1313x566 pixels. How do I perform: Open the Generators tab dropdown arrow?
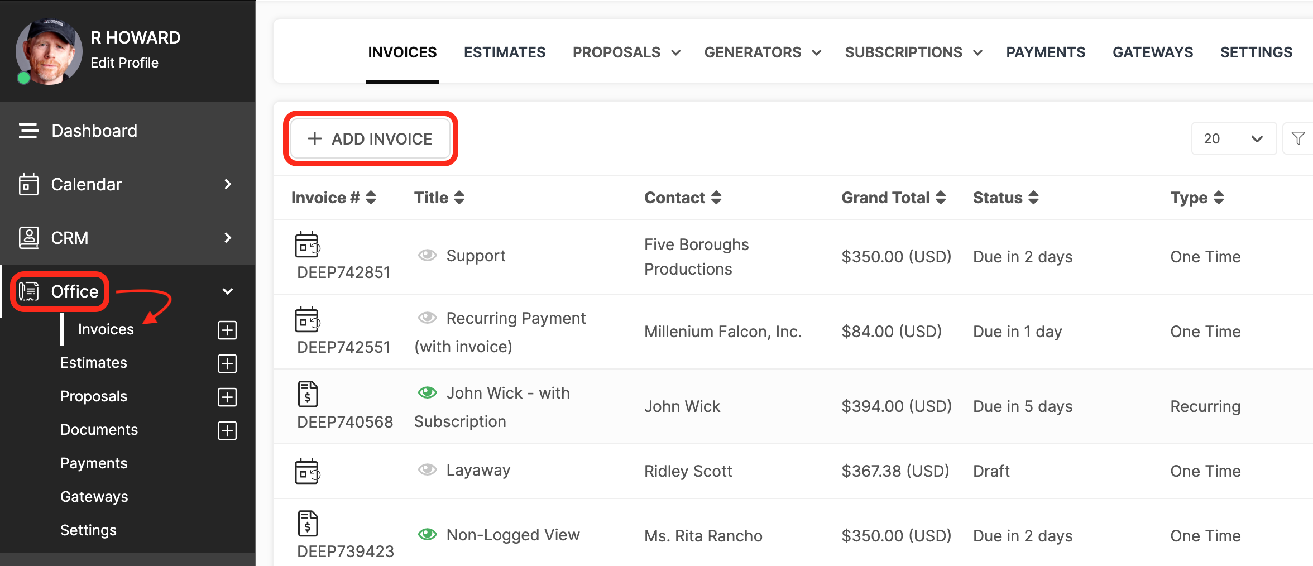pyautogui.click(x=817, y=52)
